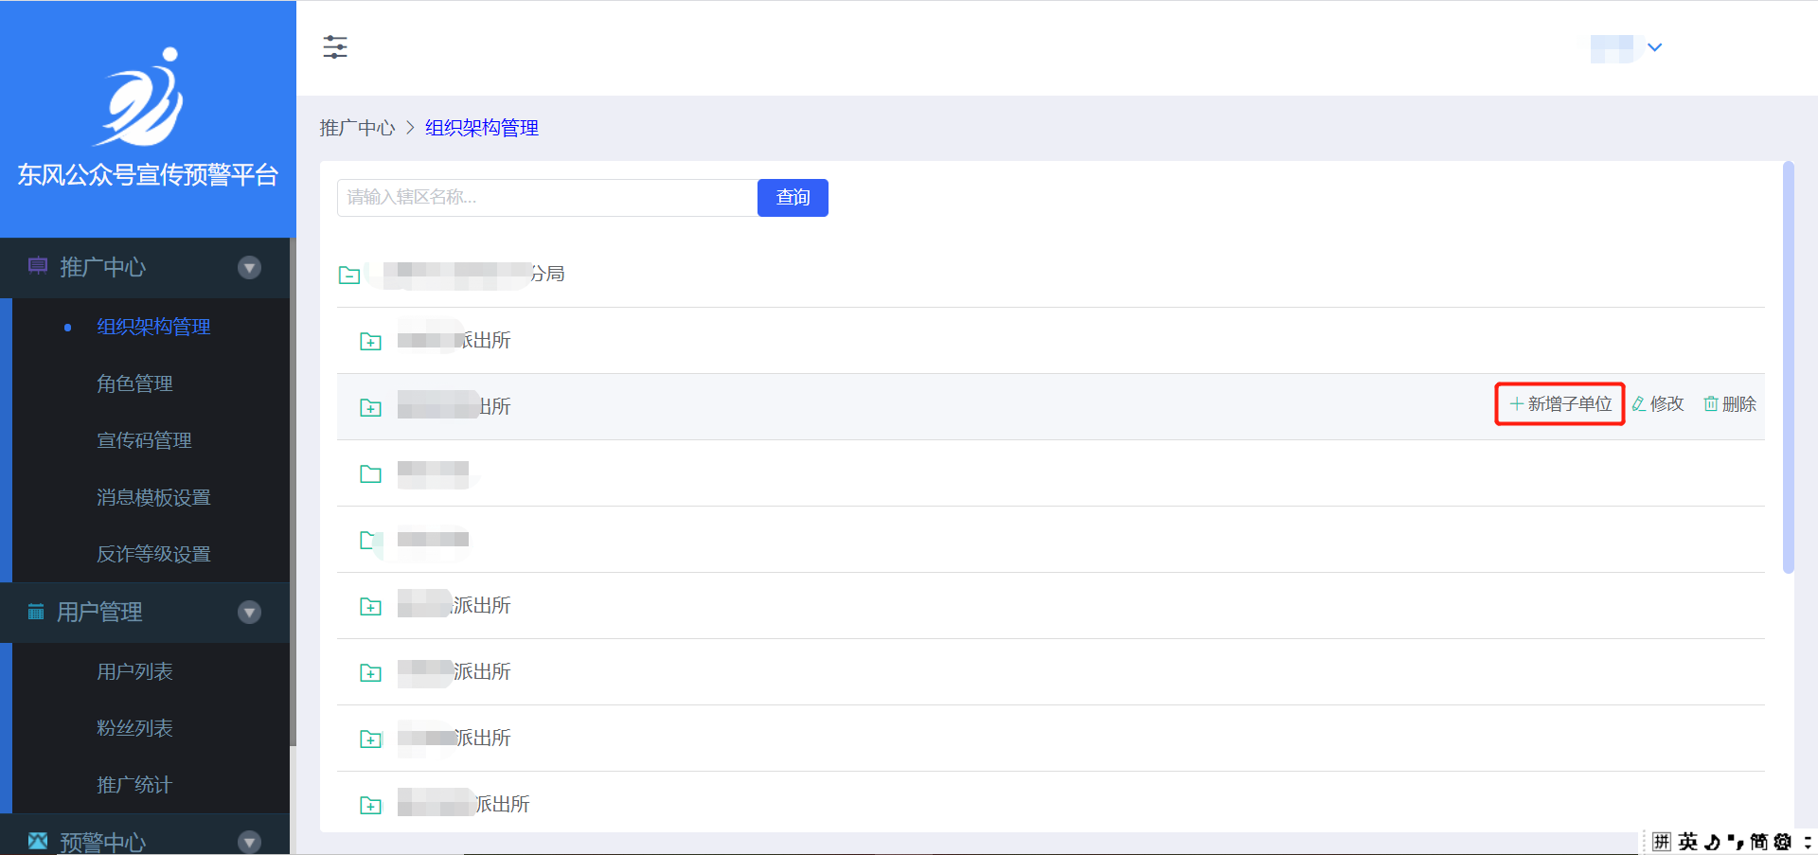This screenshot has height=855, width=1818.
Task: Go to 宣传码管理 menu item
Action: [144, 440]
